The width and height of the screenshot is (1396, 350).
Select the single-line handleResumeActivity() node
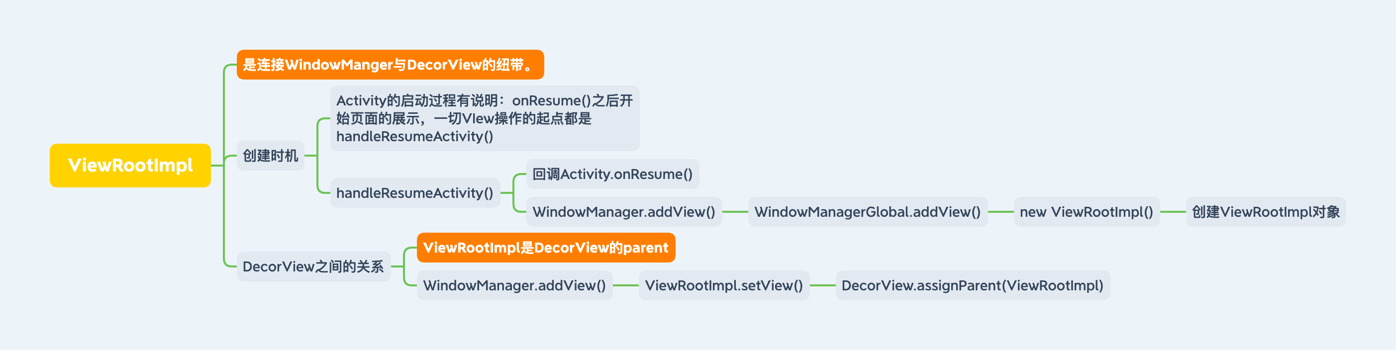pos(414,193)
